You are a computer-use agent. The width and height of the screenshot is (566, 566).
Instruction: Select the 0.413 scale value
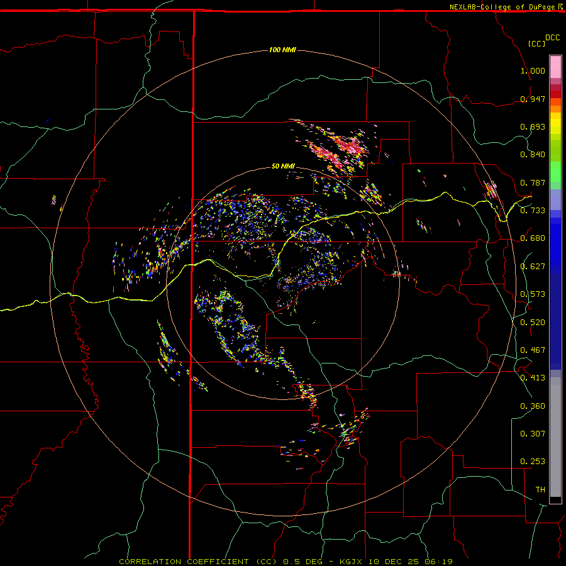click(533, 378)
